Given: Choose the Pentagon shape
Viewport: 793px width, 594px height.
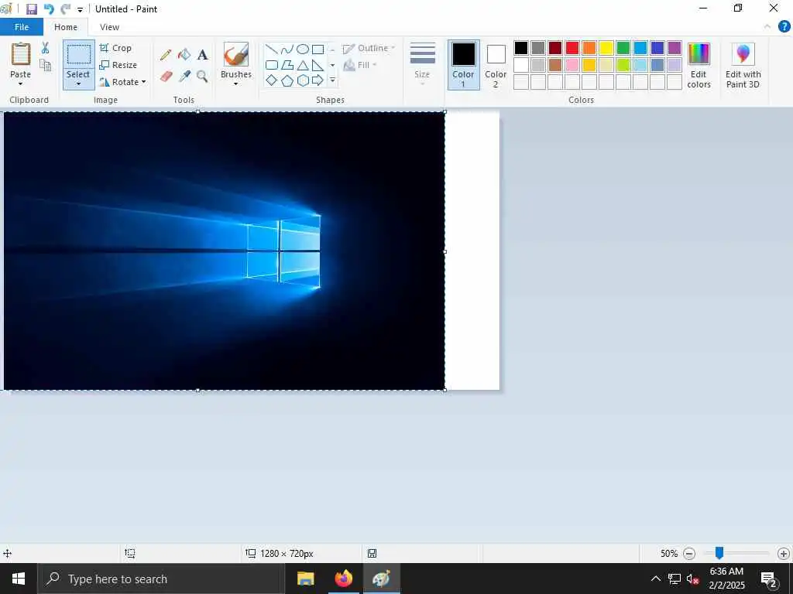Looking at the screenshot, I should coord(287,80).
